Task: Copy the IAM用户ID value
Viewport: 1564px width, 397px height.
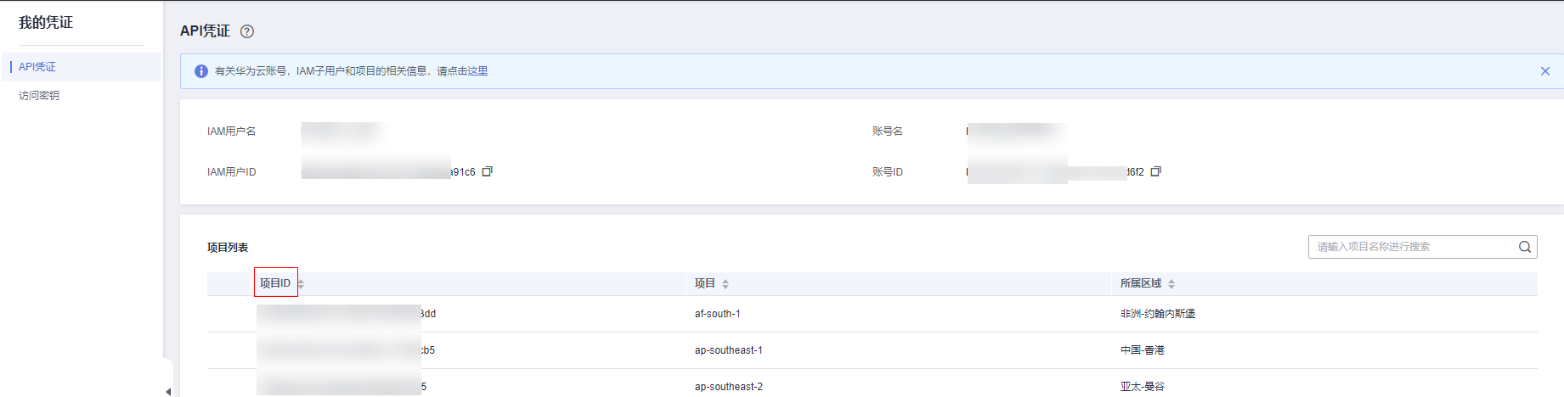Action: 488,171
